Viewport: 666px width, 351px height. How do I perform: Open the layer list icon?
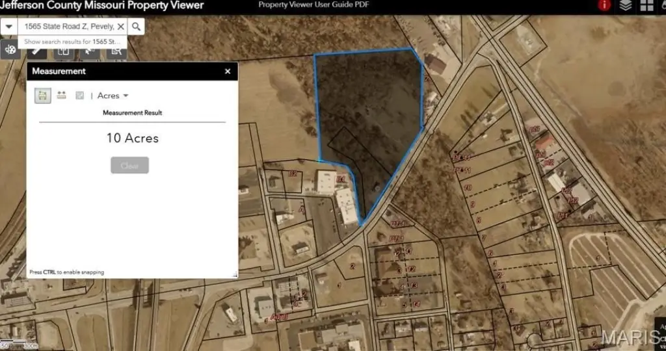[626, 6]
